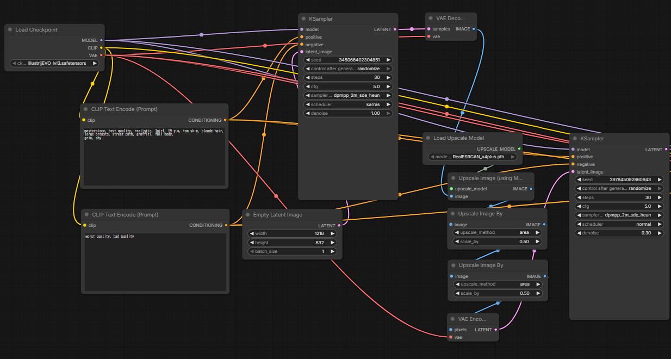Toggle collapse on the VAE Encode node

453,319
